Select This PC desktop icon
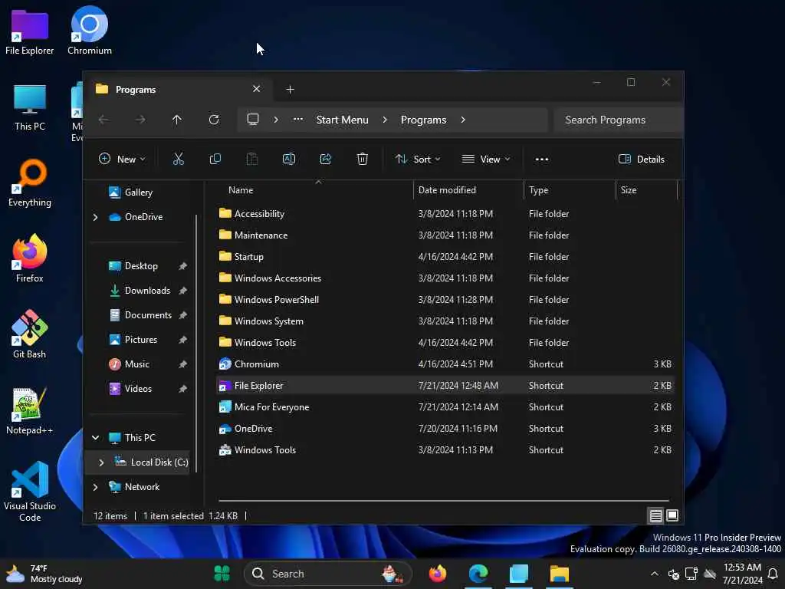785x589 pixels. pyautogui.click(x=30, y=107)
